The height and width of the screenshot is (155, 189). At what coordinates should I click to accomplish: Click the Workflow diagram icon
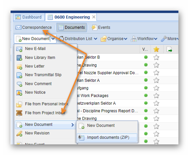(134, 39)
